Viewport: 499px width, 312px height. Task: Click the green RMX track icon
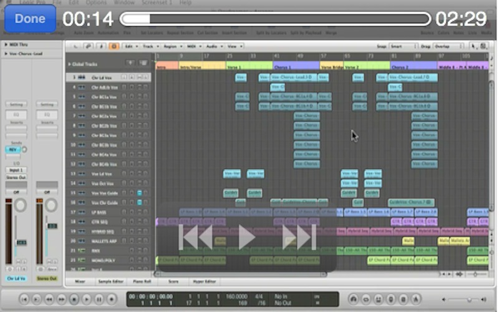coord(82,251)
